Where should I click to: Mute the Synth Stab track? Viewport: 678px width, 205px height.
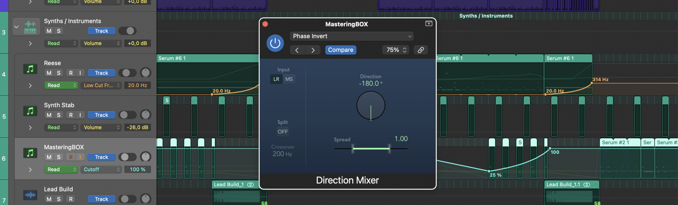49,115
